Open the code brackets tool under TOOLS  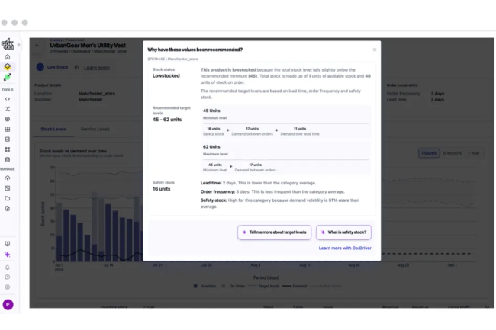(8, 99)
